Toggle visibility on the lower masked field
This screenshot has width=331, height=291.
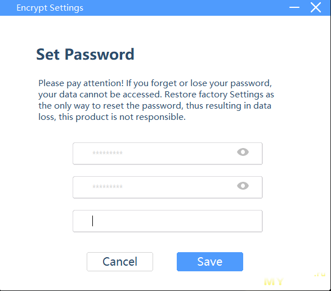coord(243,186)
